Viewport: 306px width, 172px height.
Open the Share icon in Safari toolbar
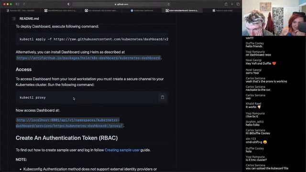click(x=226, y=4)
